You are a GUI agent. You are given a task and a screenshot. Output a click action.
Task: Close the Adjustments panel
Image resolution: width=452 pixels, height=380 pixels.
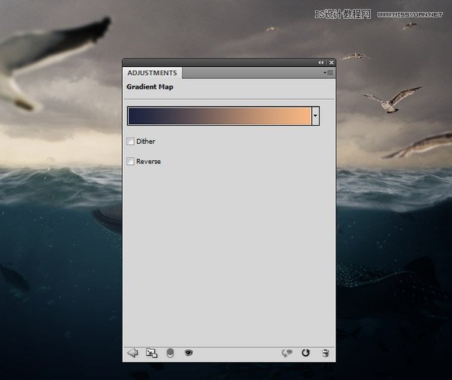(331, 62)
